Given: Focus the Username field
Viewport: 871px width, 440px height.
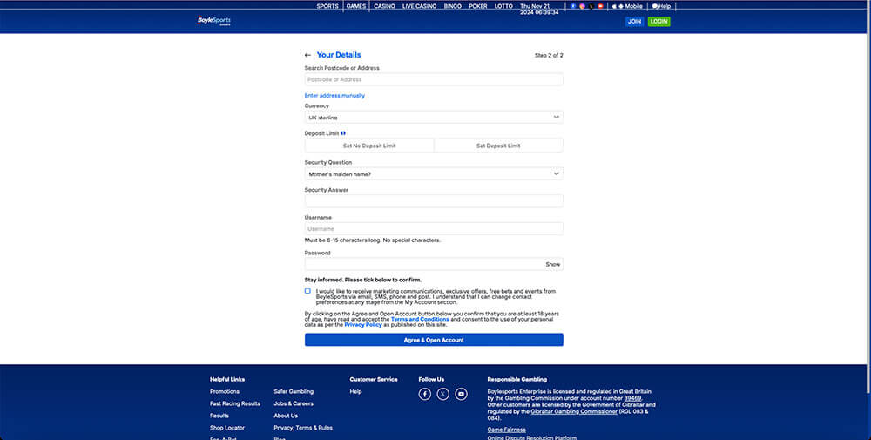Looking at the screenshot, I should pos(434,229).
